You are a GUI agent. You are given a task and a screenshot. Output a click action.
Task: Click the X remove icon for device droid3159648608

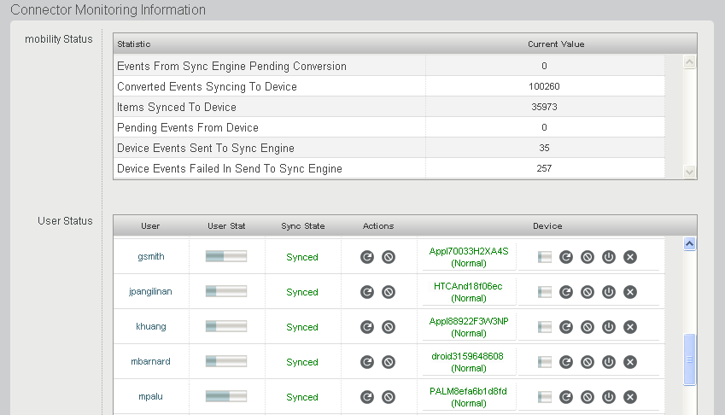click(630, 362)
